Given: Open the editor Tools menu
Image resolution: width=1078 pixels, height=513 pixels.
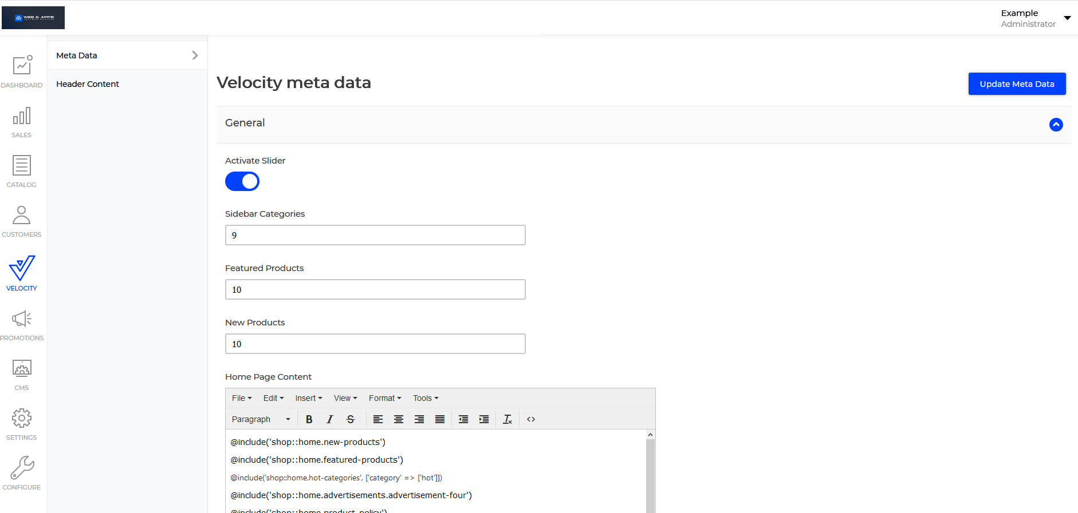Looking at the screenshot, I should pos(426,398).
